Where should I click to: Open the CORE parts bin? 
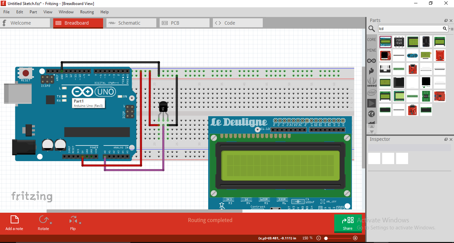pos(372,40)
